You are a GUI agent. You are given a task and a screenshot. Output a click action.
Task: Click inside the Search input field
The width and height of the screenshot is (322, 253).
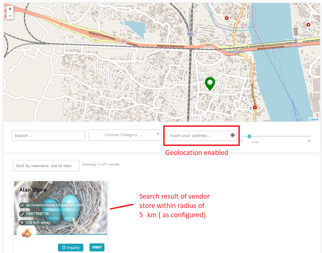pyautogui.click(x=48, y=136)
